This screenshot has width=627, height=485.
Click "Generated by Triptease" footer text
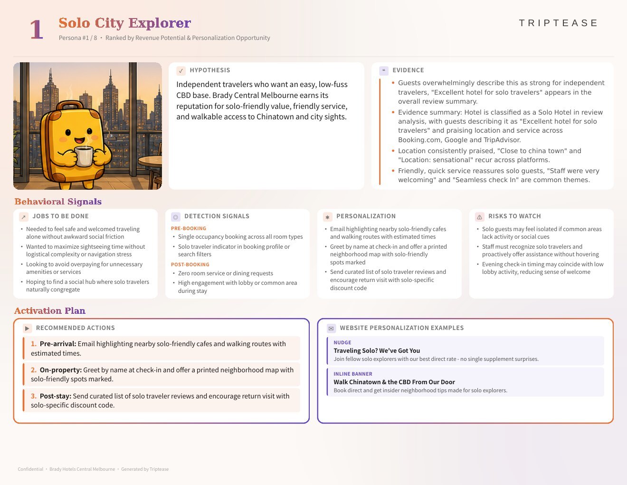[x=145, y=469]
